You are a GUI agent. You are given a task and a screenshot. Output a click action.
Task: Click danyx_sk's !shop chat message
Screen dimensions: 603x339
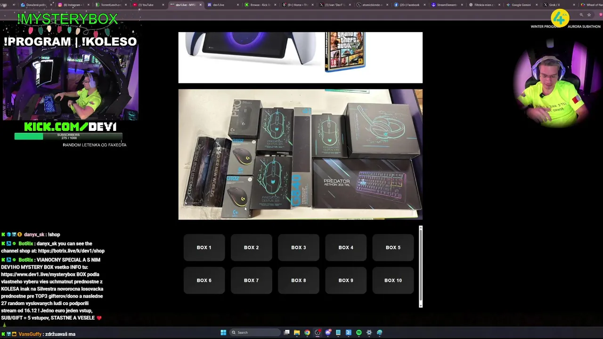coord(31,234)
